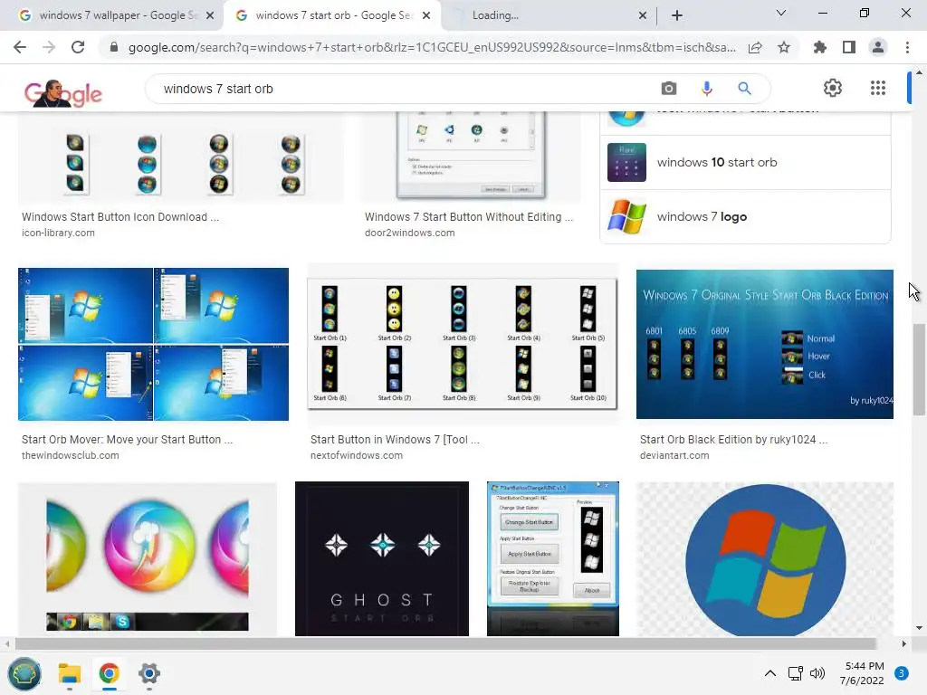This screenshot has height=695, width=927.
Task: Close the 'windows 7 wallpaper' tab
Action: (210, 16)
